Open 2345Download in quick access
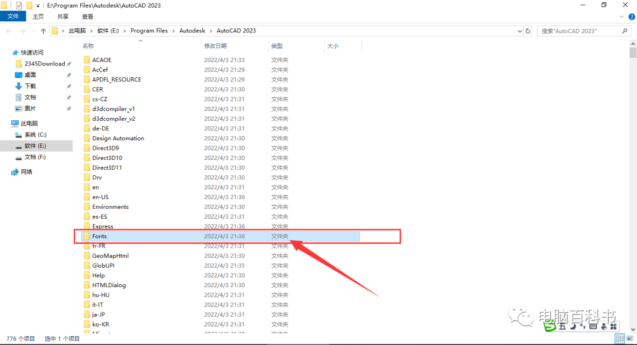Viewport: 637px width, 345px height. click(x=40, y=64)
